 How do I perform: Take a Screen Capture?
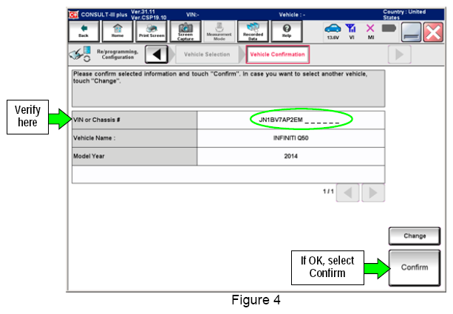pyautogui.click(x=185, y=31)
